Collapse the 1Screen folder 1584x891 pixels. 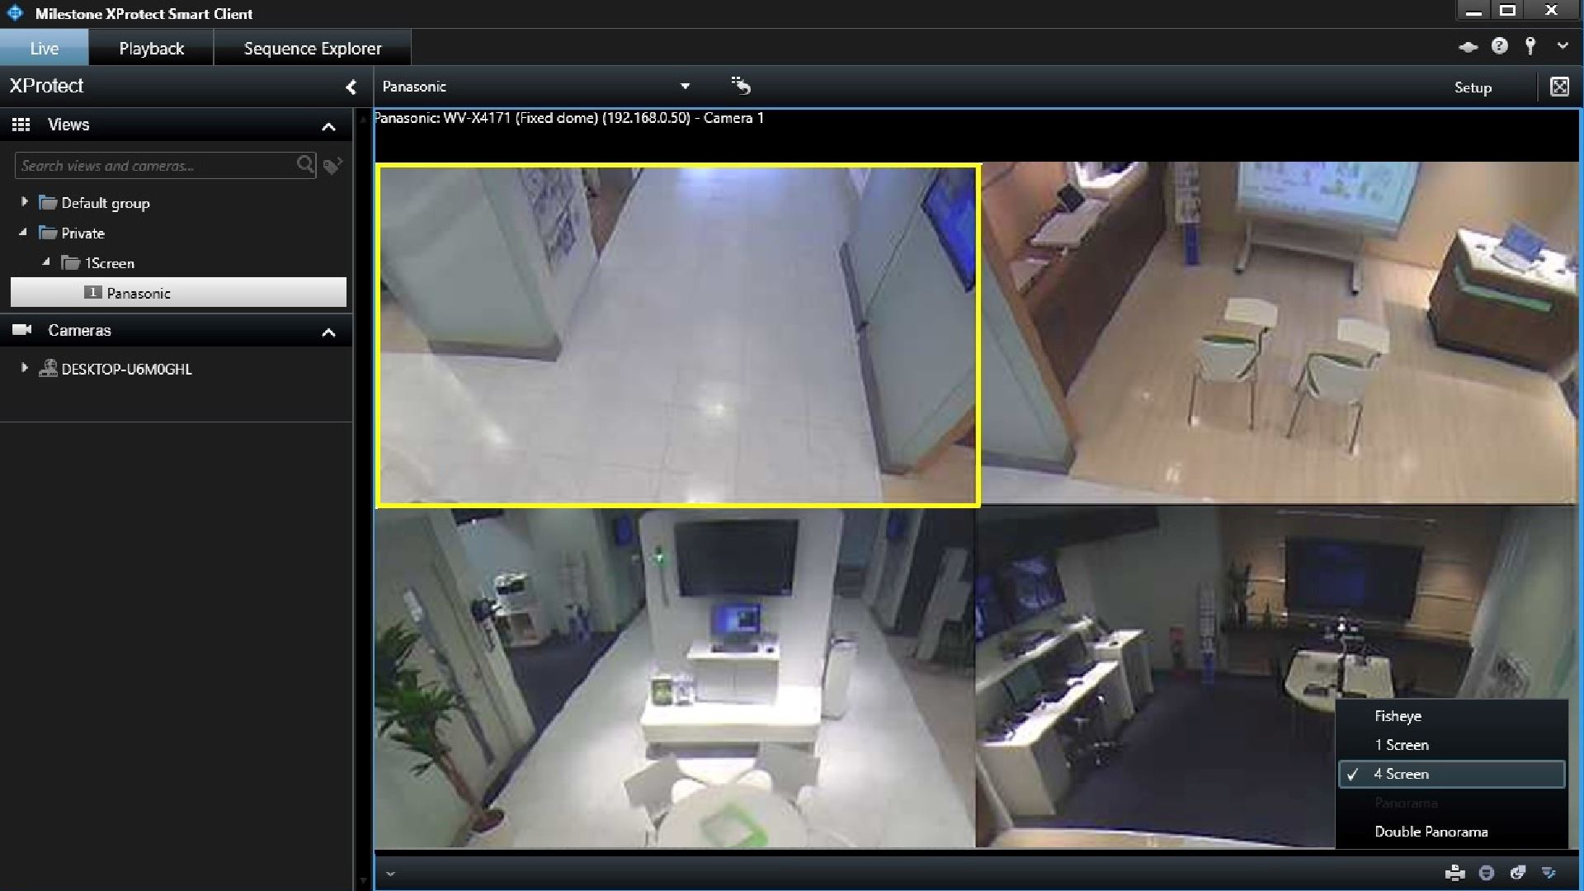(46, 262)
